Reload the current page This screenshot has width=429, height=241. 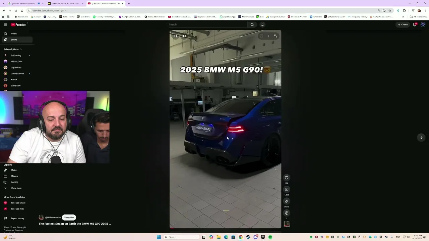[16, 11]
